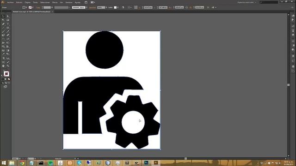Image resolution: width=296 pixels, height=166 pixels.
Task: Open workspace switcher dropdown
Action: 247,2
